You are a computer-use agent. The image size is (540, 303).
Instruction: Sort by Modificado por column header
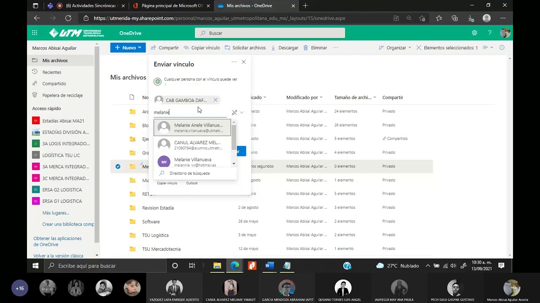point(304,97)
